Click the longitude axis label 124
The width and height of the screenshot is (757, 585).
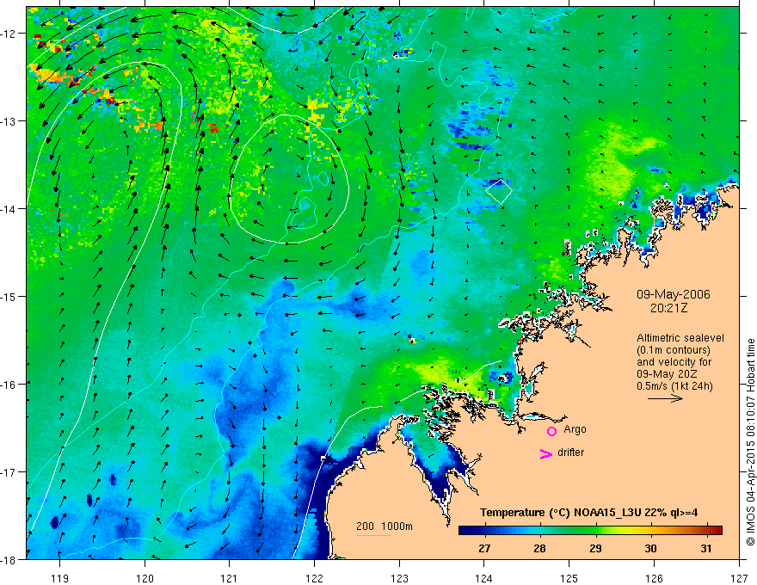click(x=484, y=579)
